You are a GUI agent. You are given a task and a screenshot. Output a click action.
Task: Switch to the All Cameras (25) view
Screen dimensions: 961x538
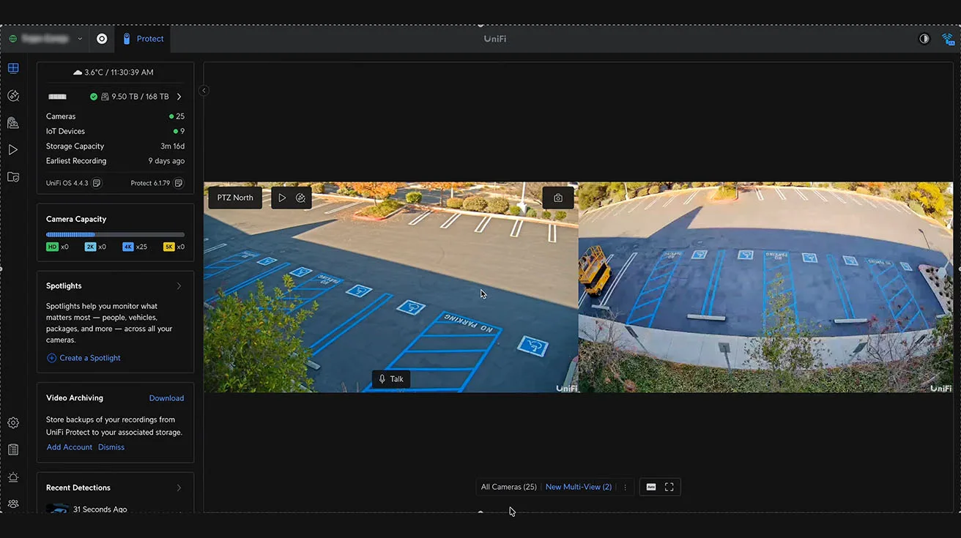click(x=508, y=487)
